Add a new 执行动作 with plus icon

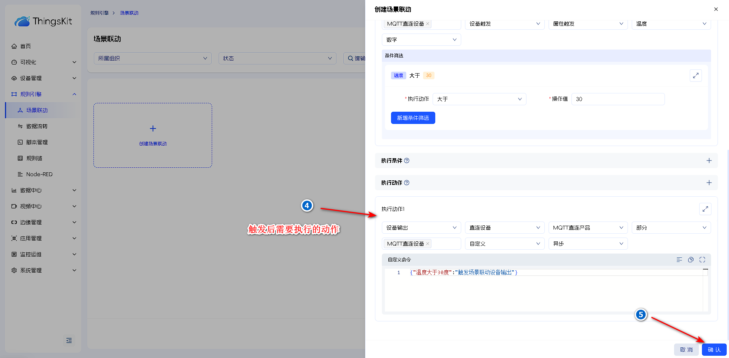point(709,183)
